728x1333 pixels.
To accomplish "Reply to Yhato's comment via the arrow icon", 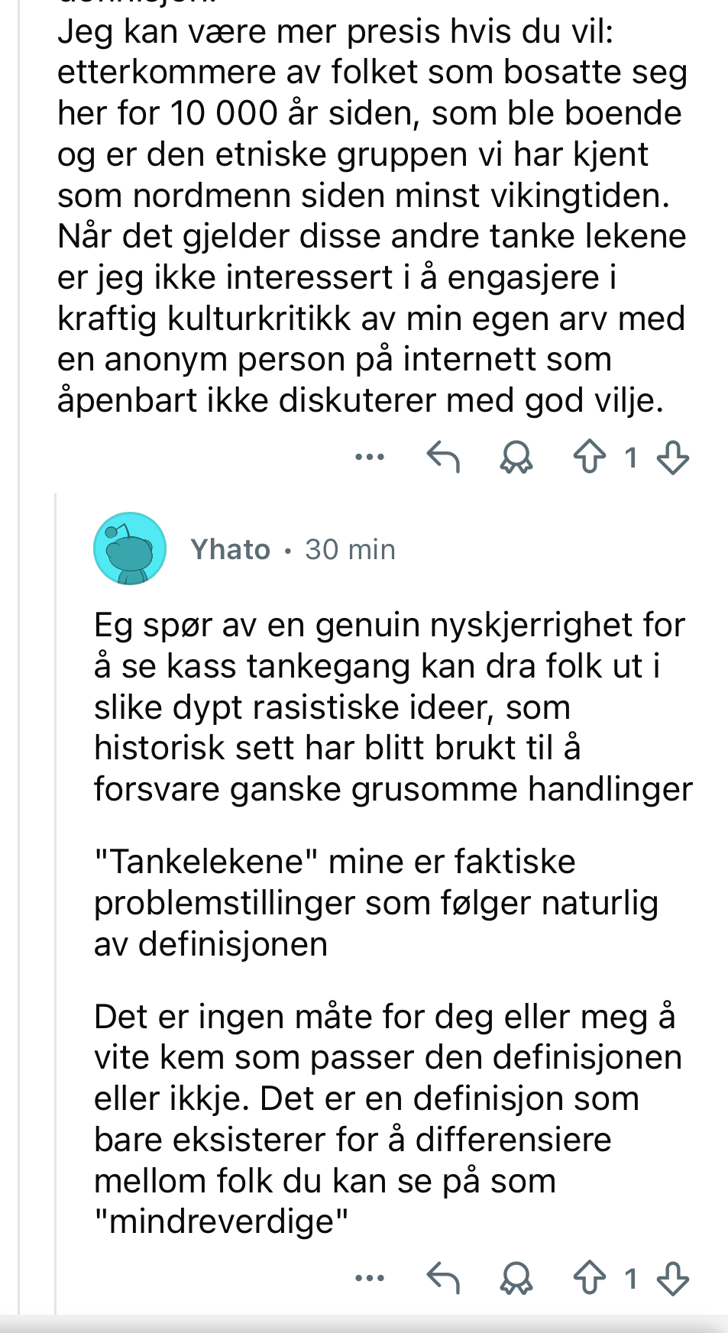I will coord(443,1277).
